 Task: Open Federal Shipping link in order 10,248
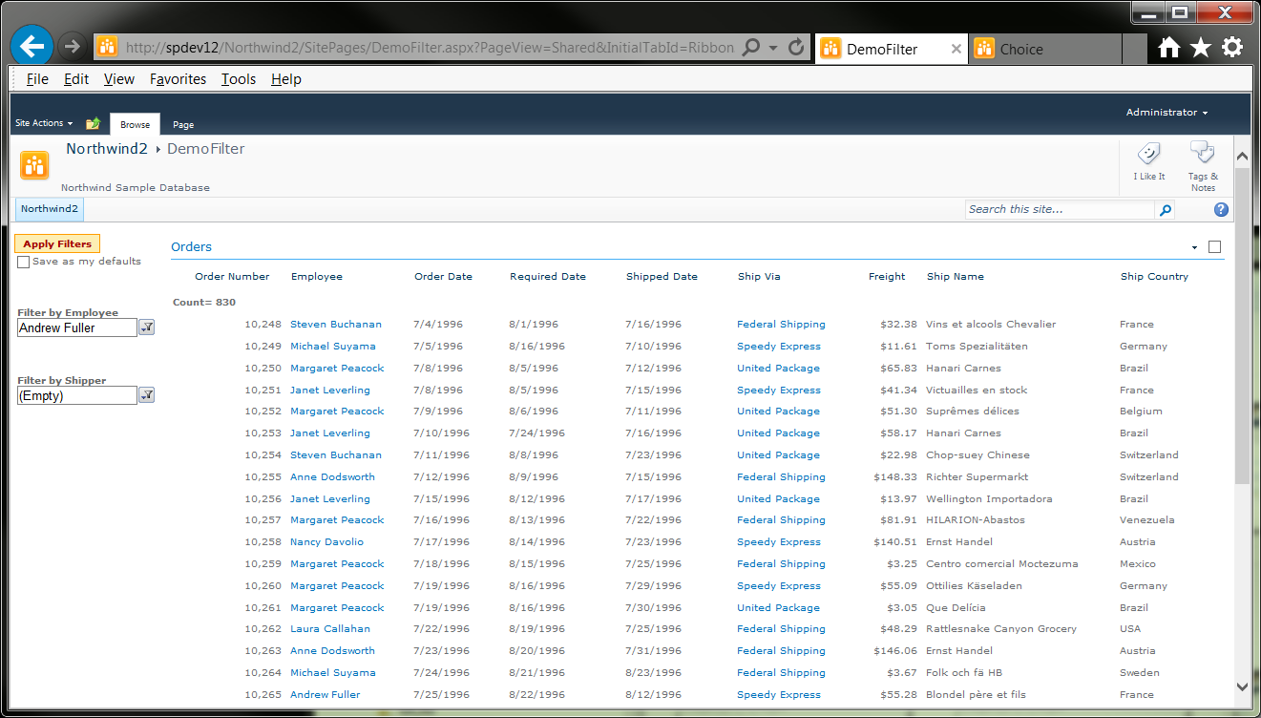781,325
